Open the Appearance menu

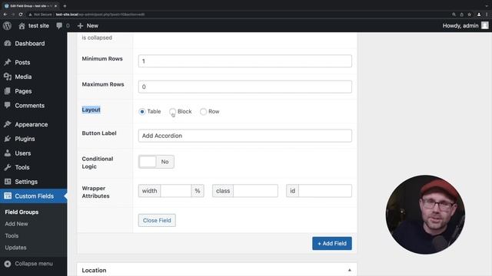(32, 124)
